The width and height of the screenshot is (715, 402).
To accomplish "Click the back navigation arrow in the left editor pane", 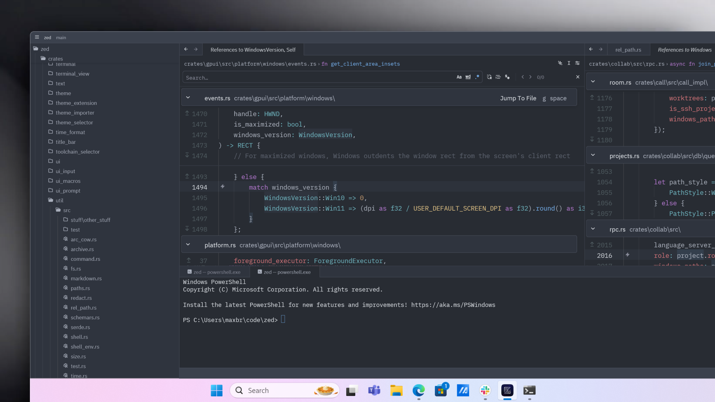I will (x=186, y=49).
